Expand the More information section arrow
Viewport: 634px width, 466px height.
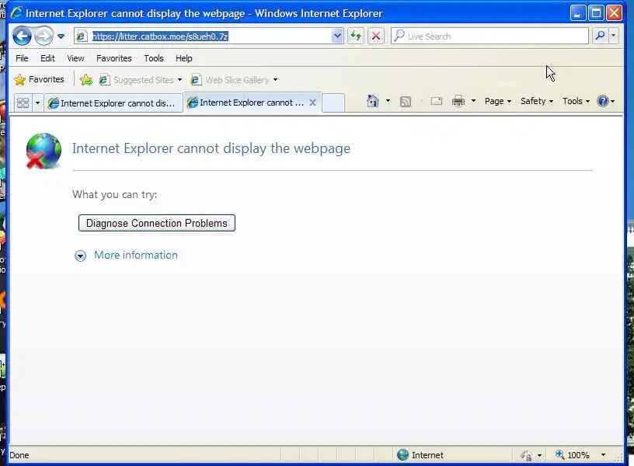(81, 256)
